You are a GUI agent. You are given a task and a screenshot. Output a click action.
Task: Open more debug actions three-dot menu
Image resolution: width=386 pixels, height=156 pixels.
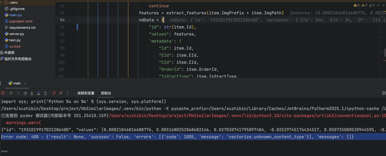point(68,93)
